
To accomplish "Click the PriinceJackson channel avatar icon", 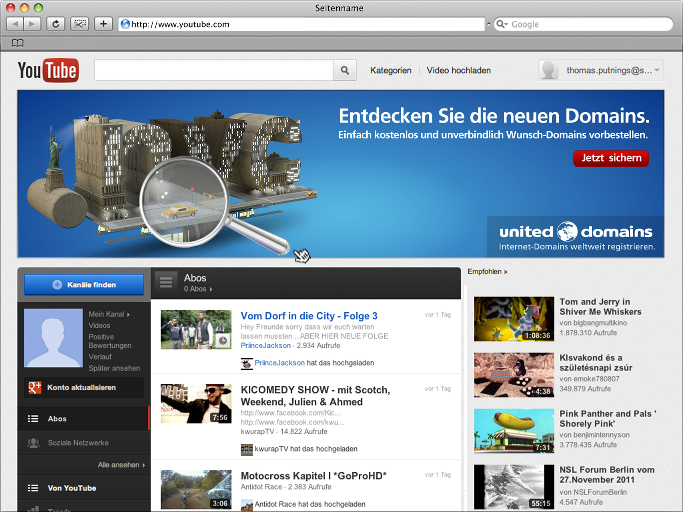I will [246, 363].
